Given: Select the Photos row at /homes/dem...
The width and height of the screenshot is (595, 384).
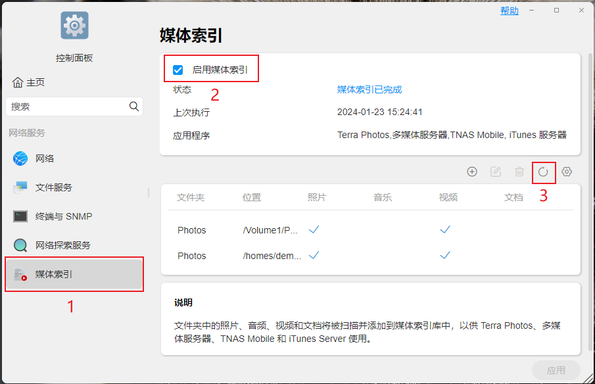Looking at the screenshot, I should pyautogui.click(x=370, y=255).
